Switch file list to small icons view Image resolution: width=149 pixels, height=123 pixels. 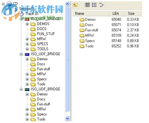coord(102,5)
